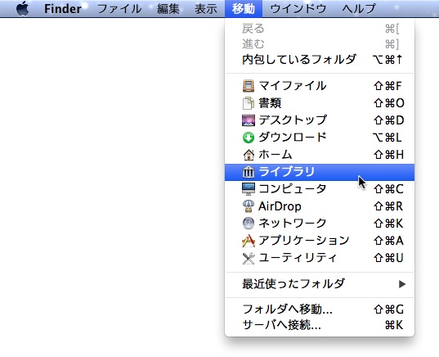Click the ホーム house icon
439x357 pixels.
pos(249,155)
